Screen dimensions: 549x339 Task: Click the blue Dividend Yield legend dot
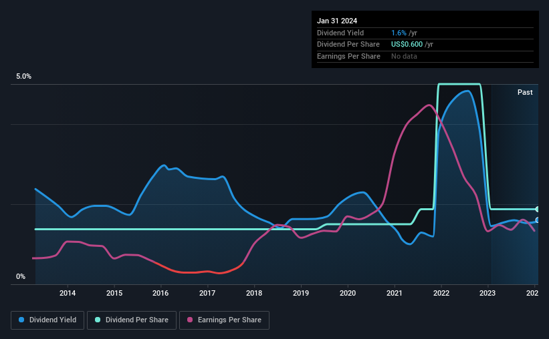coord(21,320)
